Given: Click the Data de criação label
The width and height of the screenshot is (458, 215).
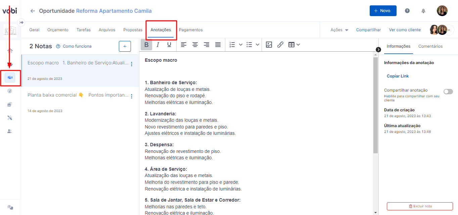Looking at the screenshot, I should 399,110.
